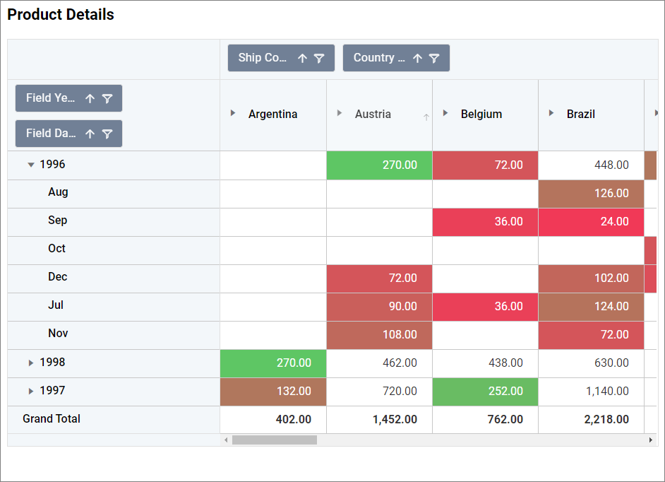
Task: Click the Field Year field button
Action: coord(50,99)
